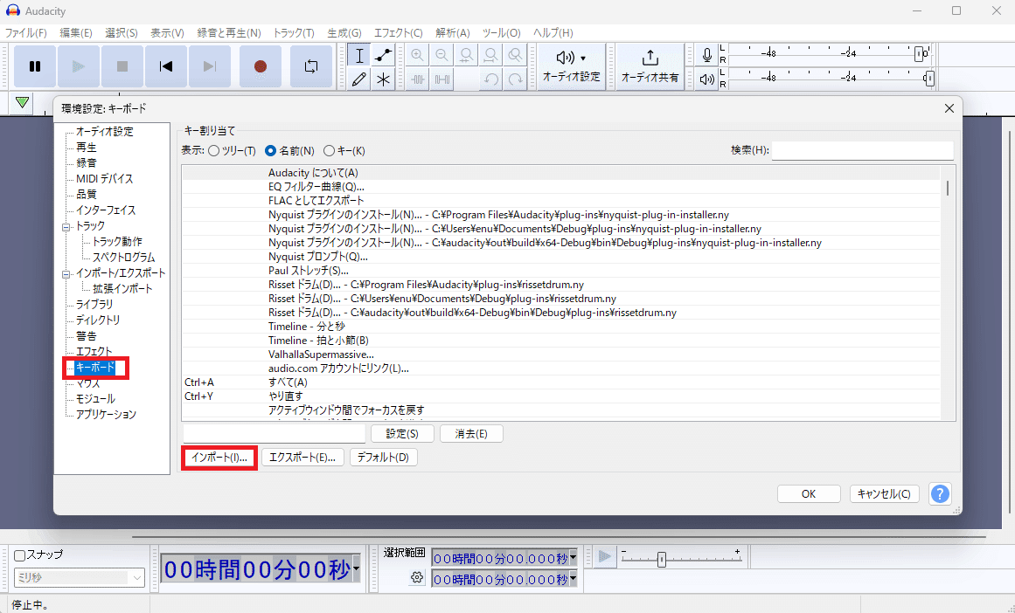The image size is (1015, 613).
Task: Open the オーディオ設定 speaker button
Action: point(572,66)
